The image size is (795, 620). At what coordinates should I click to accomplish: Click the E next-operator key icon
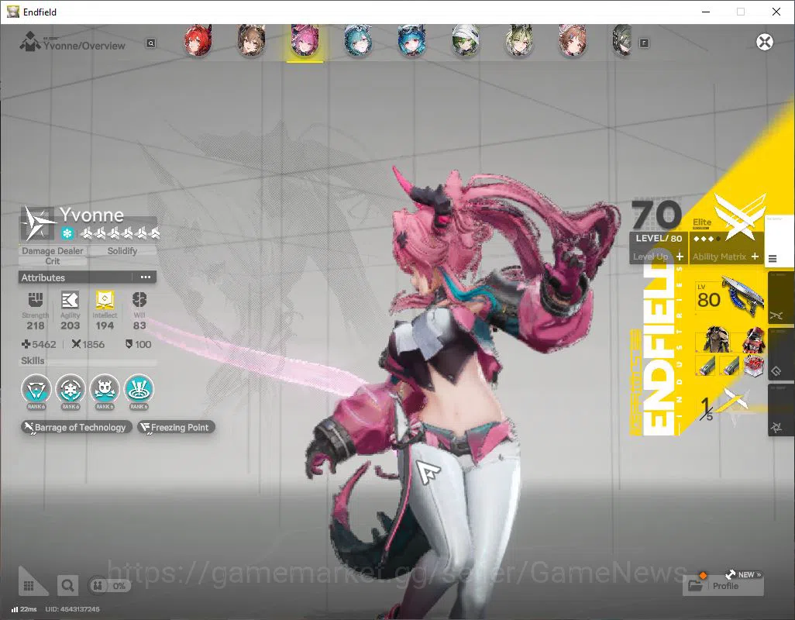(x=644, y=43)
